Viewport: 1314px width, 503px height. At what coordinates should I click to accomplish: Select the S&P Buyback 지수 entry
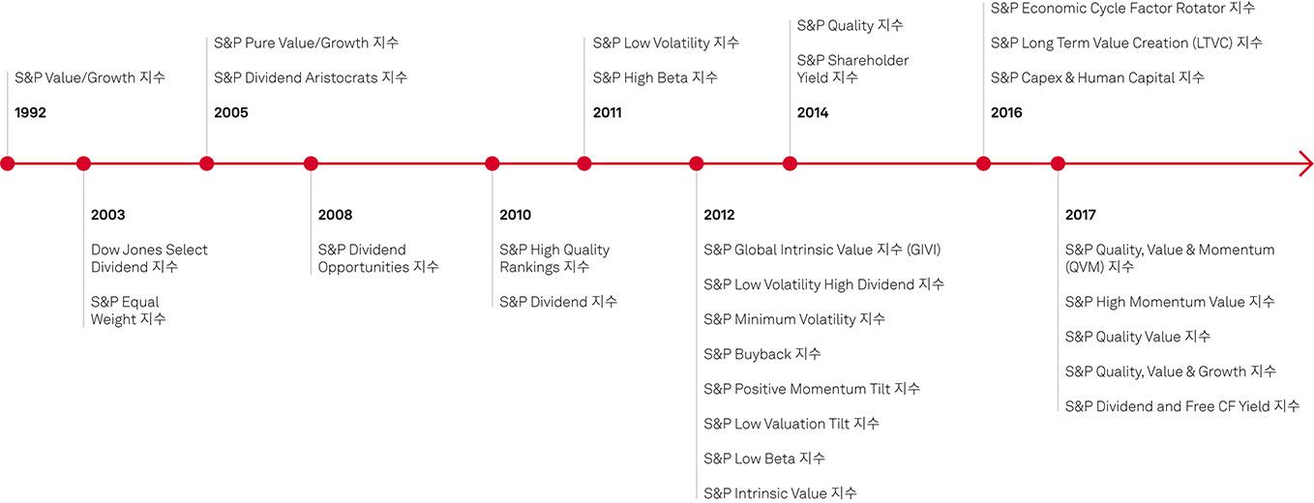tap(762, 354)
